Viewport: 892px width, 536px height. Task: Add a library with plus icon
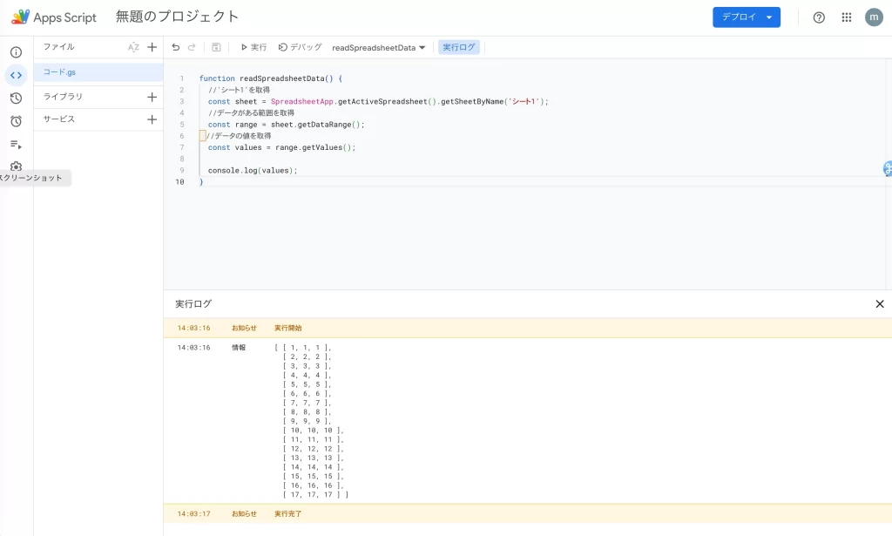click(x=152, y=98)
